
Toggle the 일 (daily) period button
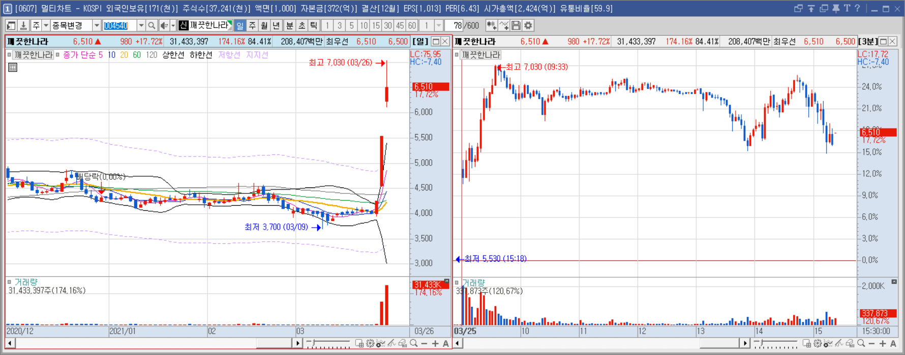tap(240, 25)
